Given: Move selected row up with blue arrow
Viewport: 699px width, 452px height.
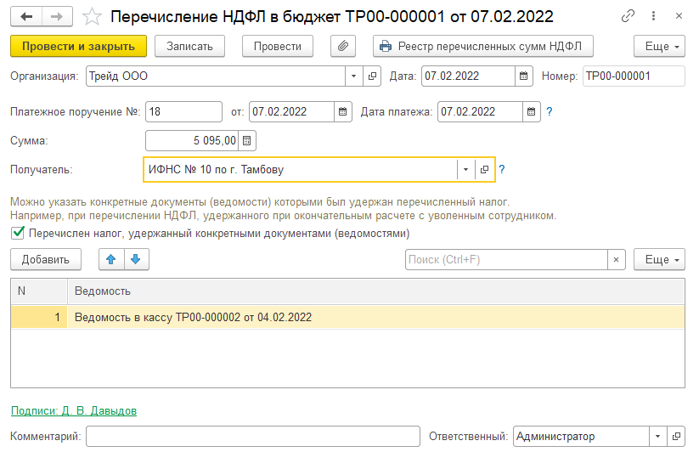Looking at the screenshot, I should click(x=111, y=259).
